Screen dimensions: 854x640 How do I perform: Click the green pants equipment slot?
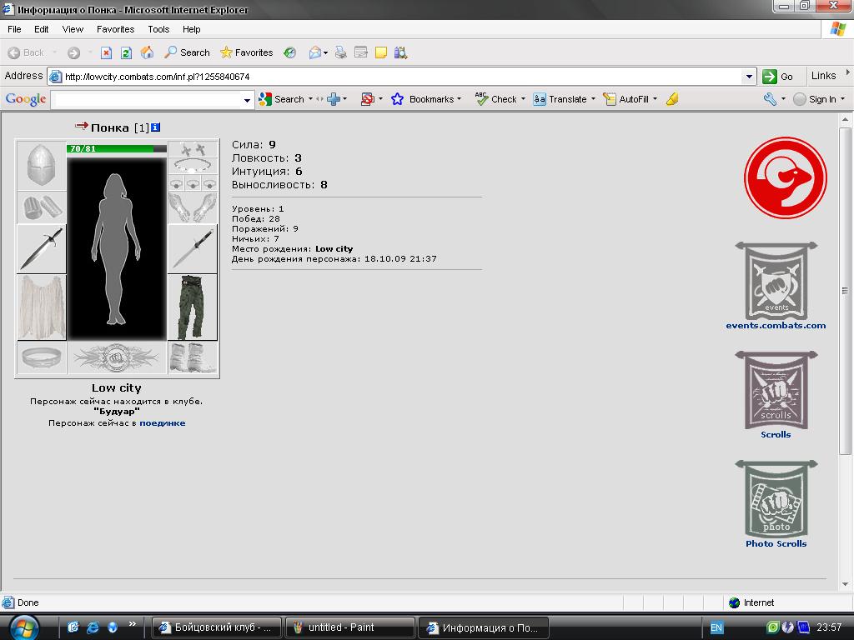click(x=193, y=307)
